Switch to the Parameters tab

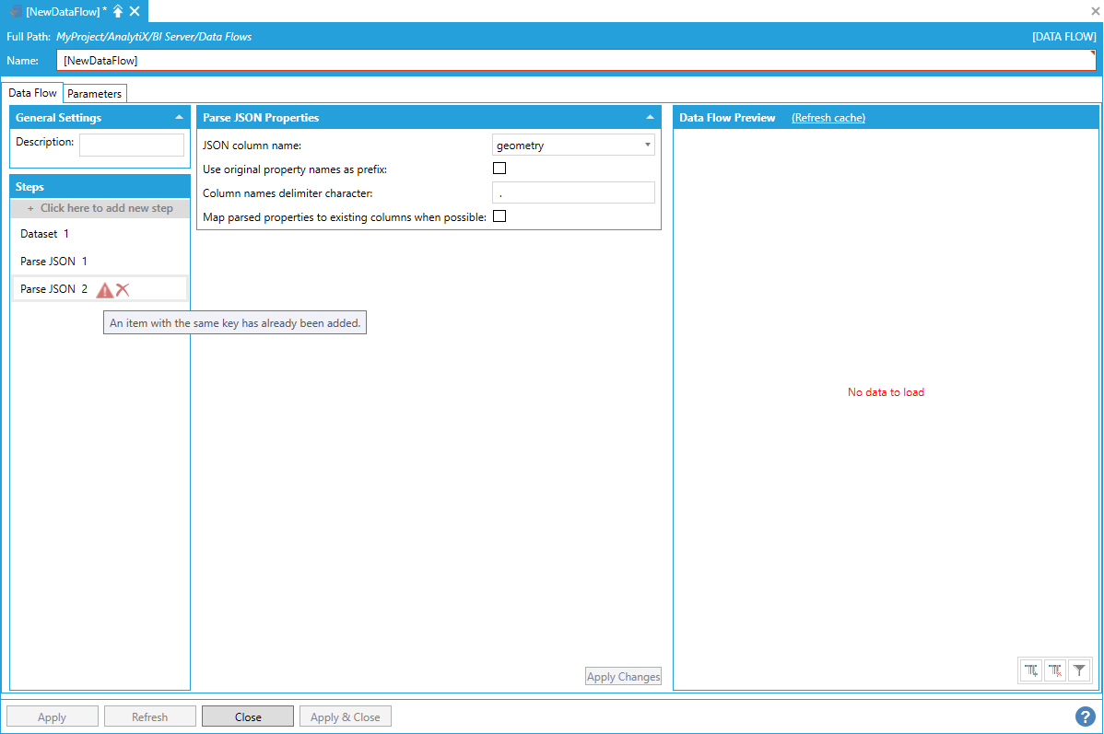[94, 94]
